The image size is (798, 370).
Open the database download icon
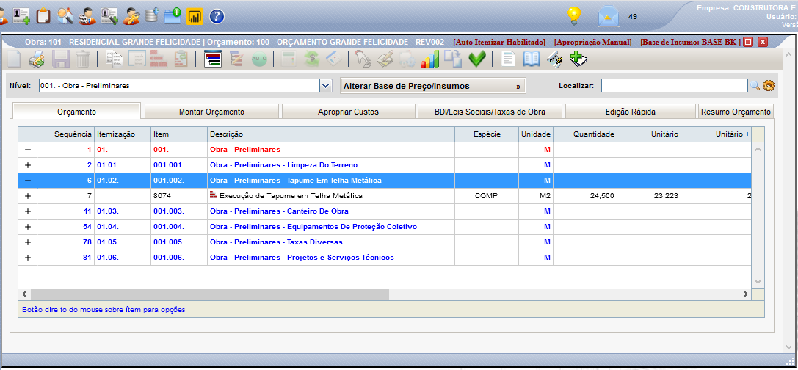[151, 15]
